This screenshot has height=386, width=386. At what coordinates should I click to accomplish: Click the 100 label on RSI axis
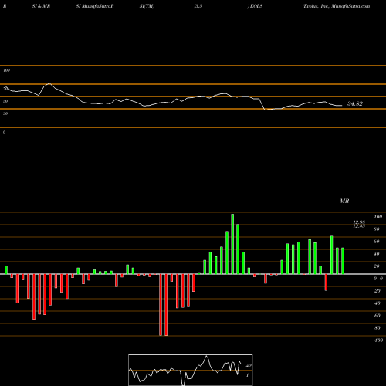6,70
